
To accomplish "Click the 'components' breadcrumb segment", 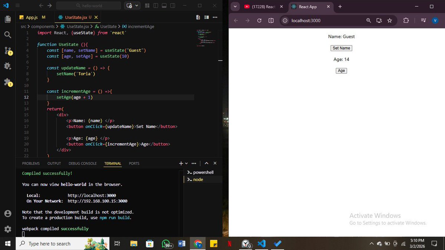I will (x=43, y=26).
